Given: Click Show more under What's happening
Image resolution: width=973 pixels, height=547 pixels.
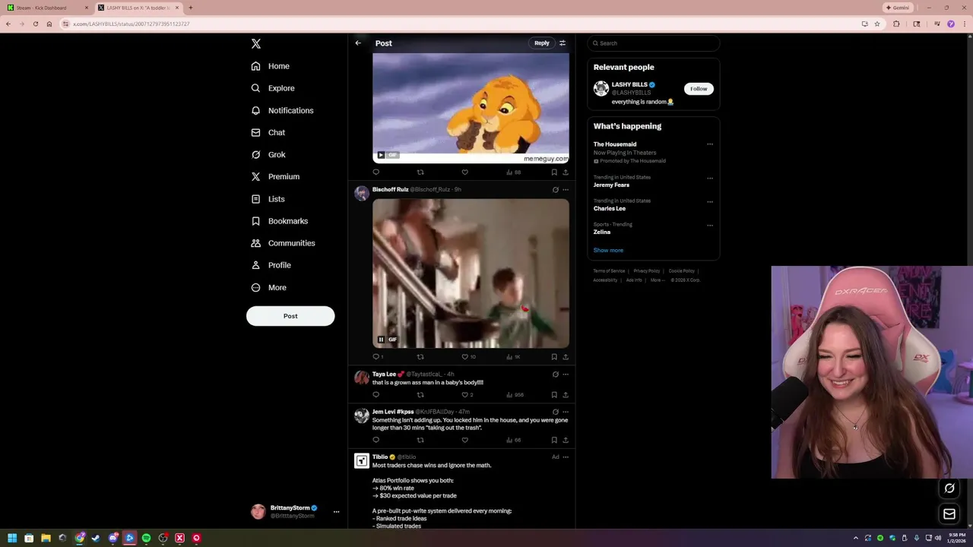Looking at the screenshot, I should coord(608,250).
